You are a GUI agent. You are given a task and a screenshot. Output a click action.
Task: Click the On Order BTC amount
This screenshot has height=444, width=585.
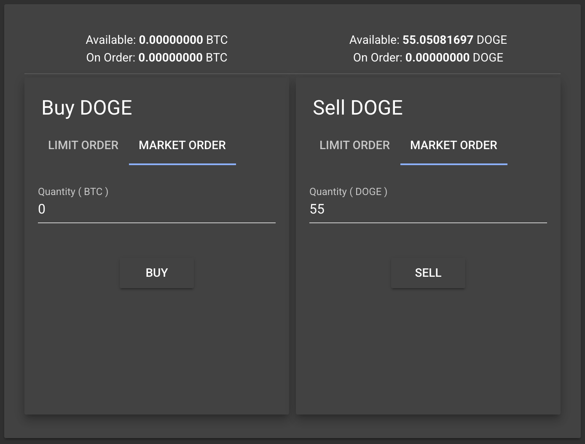[x=170, y=58]
